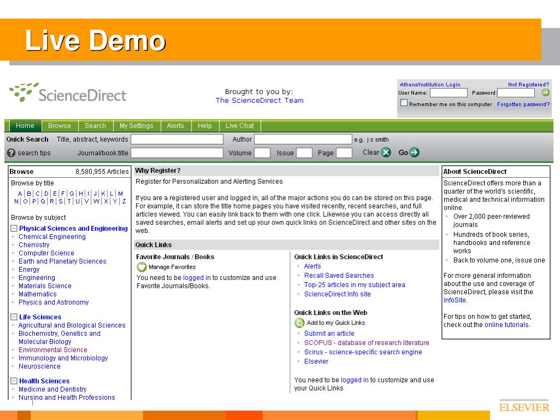Open the Home tab

click(x=25, y=126)
